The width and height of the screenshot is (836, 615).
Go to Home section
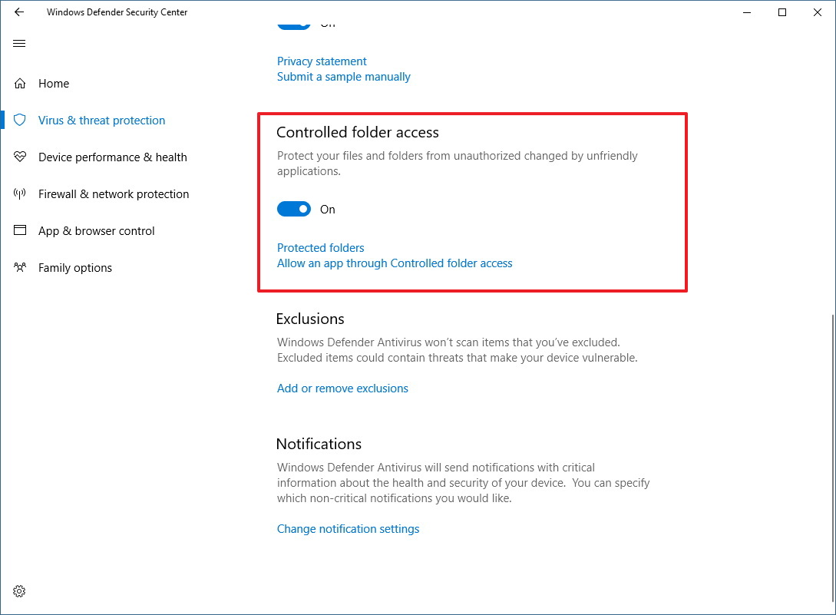coord(54,83)
